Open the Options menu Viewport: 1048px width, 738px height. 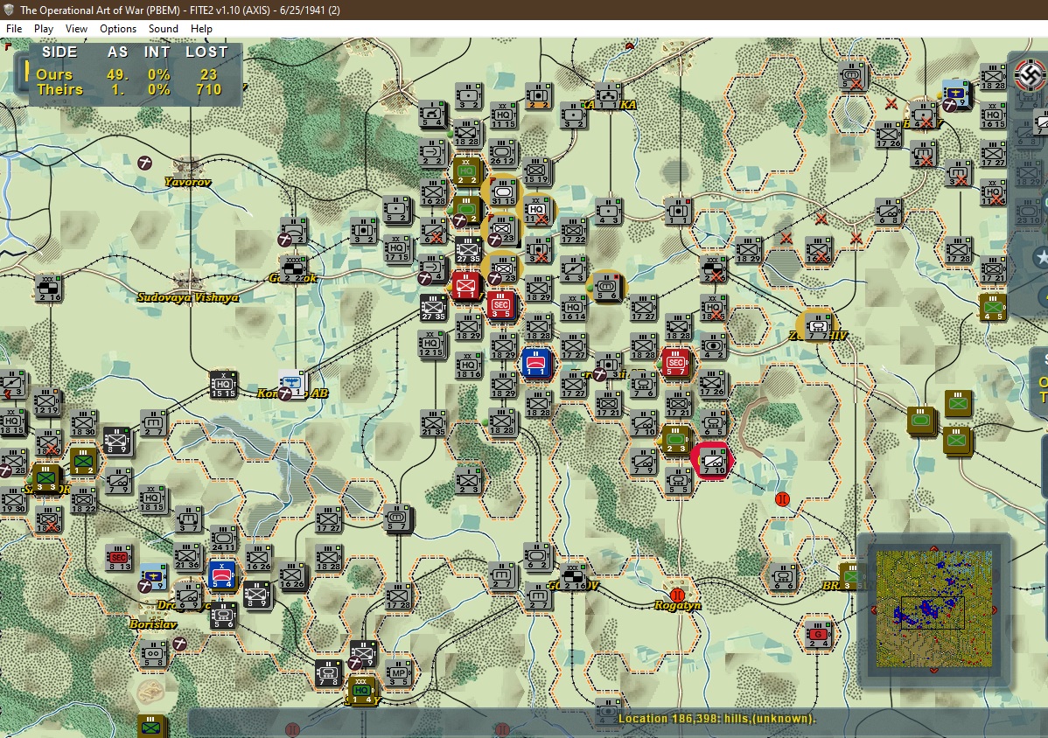[117, 29]
